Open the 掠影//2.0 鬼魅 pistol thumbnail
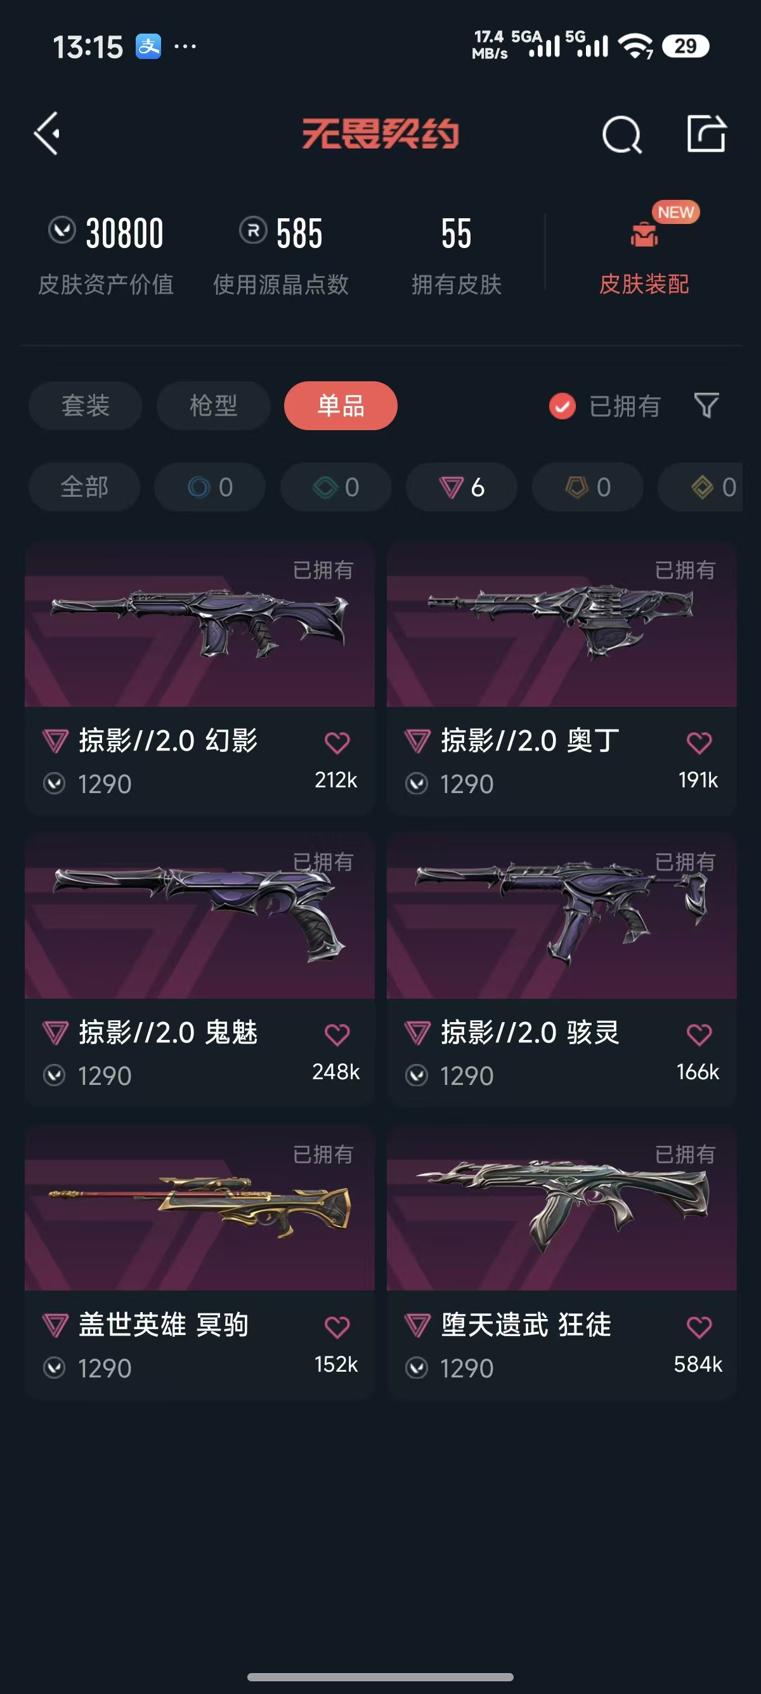761x1694 pixels. [200, 916]
